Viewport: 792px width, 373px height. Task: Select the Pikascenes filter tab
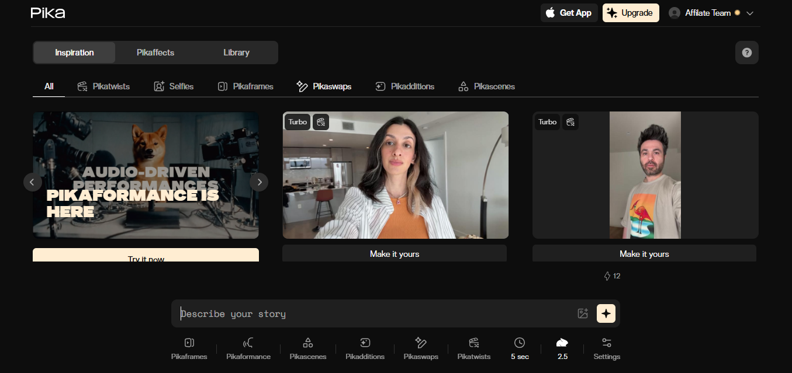pyautogui.click(x=486, y=86)
